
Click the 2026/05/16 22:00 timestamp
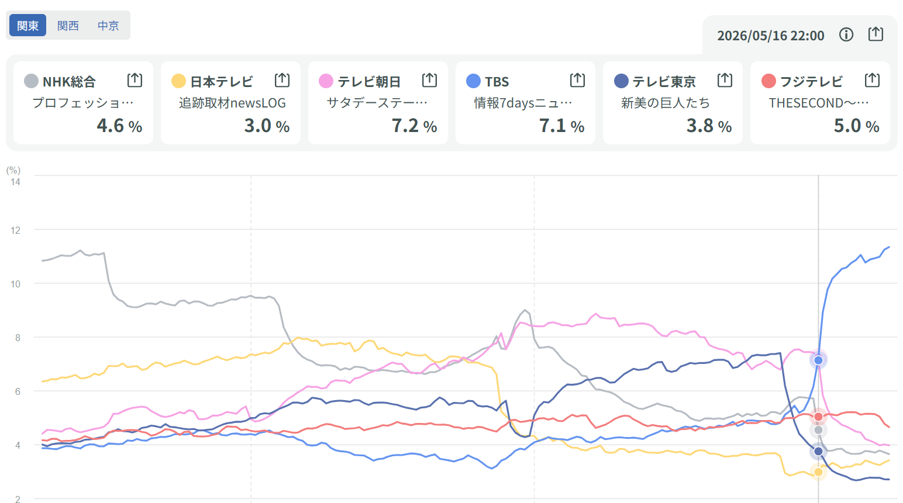point(771,36)
